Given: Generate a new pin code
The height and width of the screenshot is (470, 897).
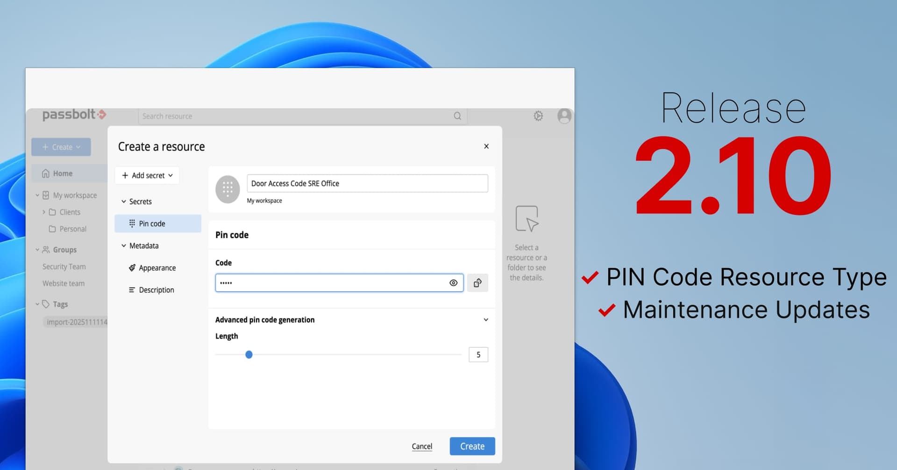Looking at the screenshot, I should pyautogui.click(x=477, y=283).
